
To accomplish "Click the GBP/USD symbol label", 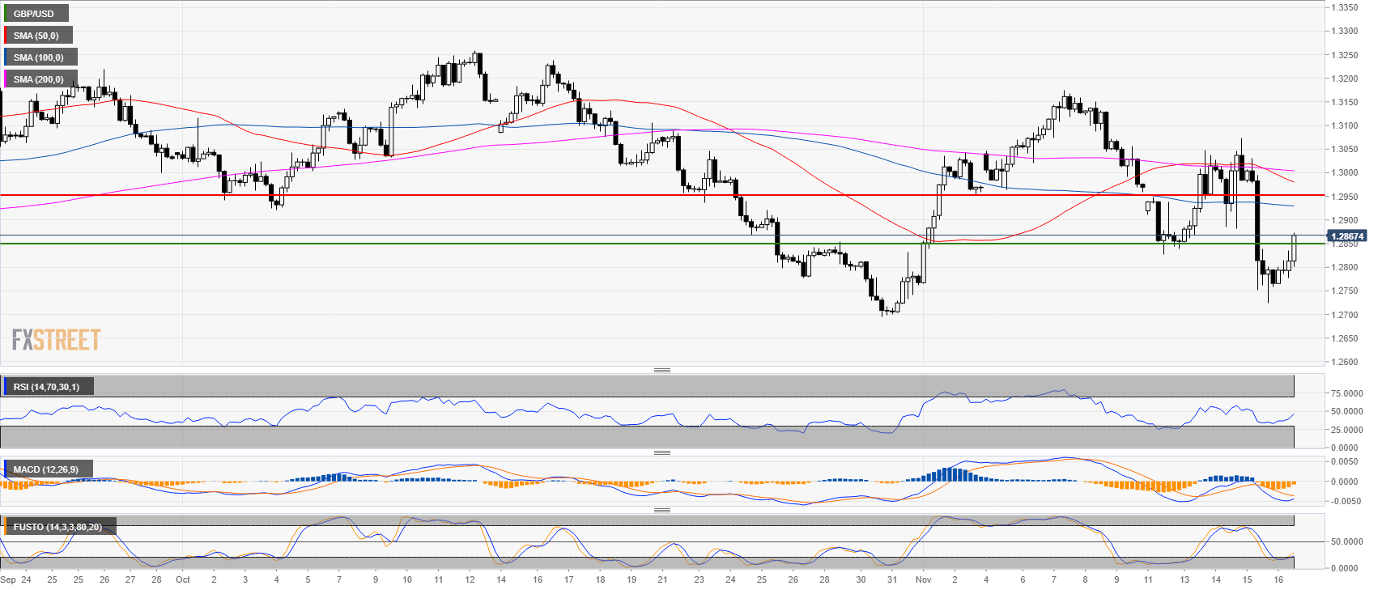I will [x=36, y=14].
